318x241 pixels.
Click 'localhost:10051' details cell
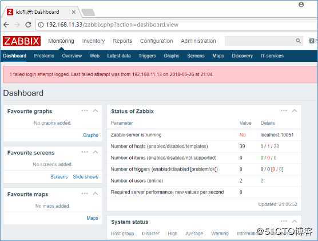(x=277, y=135)
